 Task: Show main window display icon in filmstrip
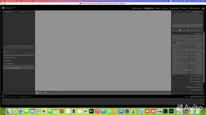pyautogui.click(x=3, y=96)
